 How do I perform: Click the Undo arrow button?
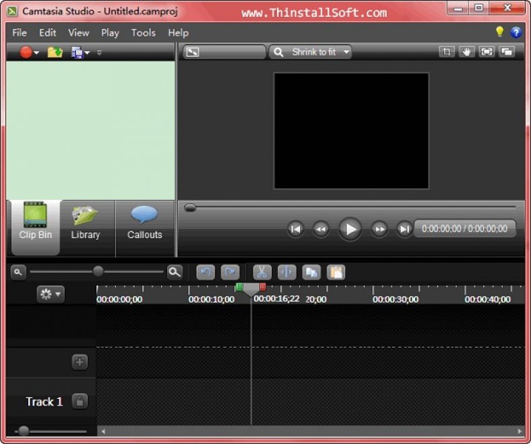point(206,272)
